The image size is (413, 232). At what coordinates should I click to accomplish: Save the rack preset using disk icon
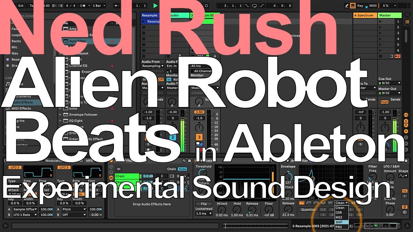pos(189,160)
